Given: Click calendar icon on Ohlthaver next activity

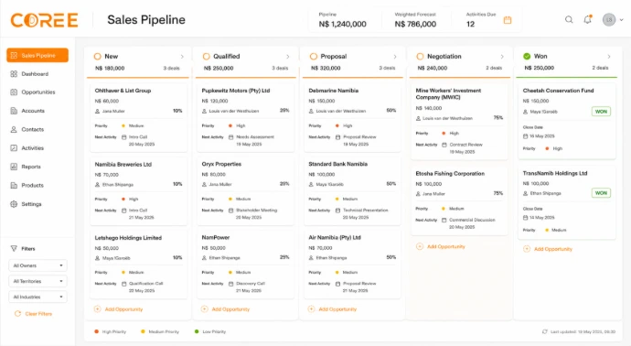Looking at the screenshot, I should [x=124, y=137].
